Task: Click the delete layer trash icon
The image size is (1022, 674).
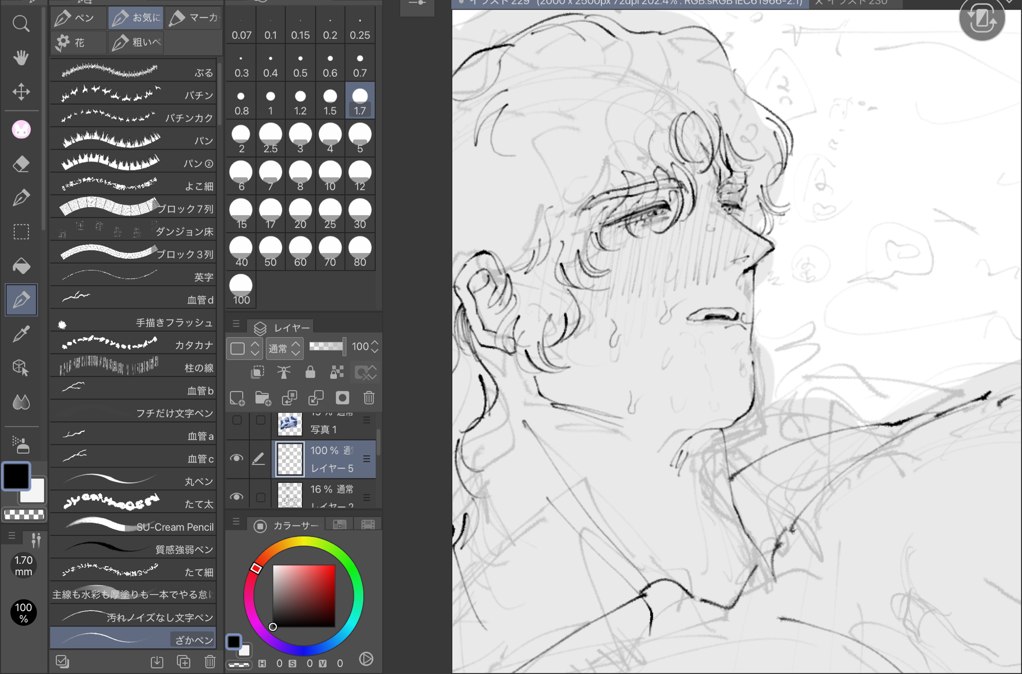Action: tap(369, 398)
